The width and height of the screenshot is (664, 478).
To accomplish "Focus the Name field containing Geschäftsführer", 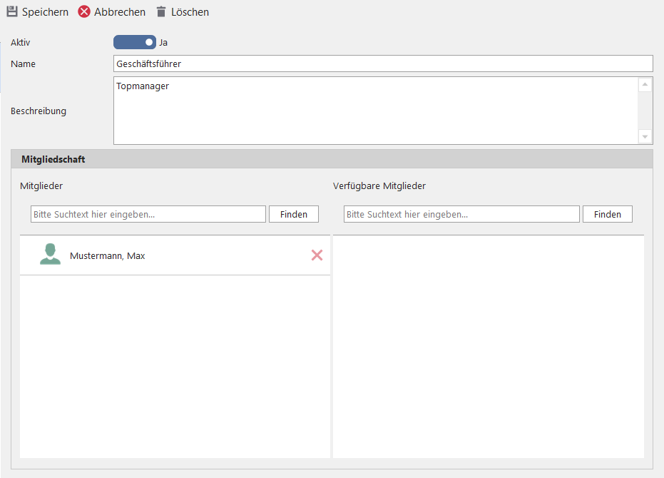I will (382, 64).
